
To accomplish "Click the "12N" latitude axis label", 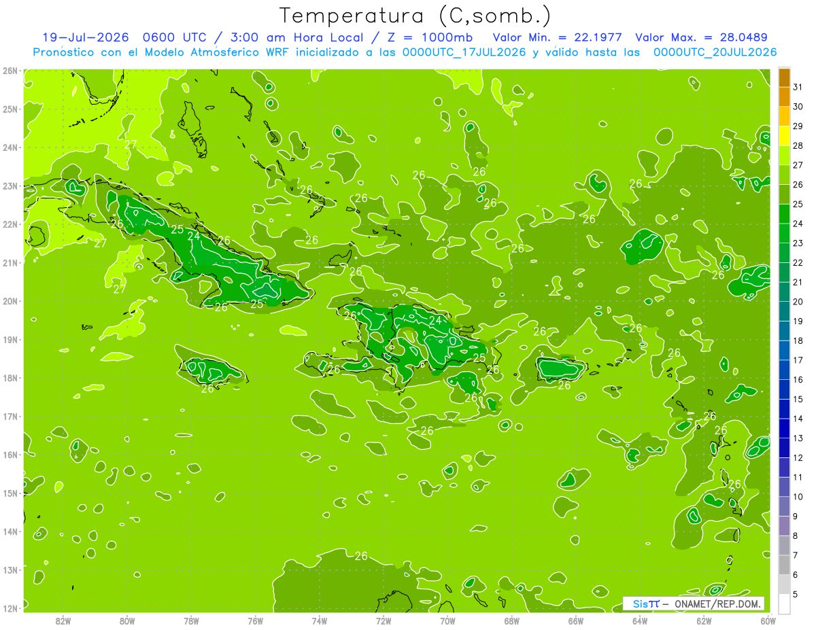I will 10,608.
